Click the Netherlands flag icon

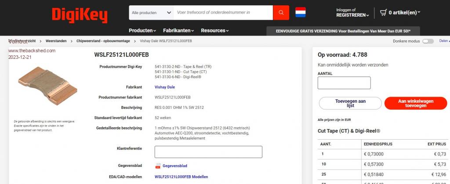pyautogui.click(x=301, y=12)
